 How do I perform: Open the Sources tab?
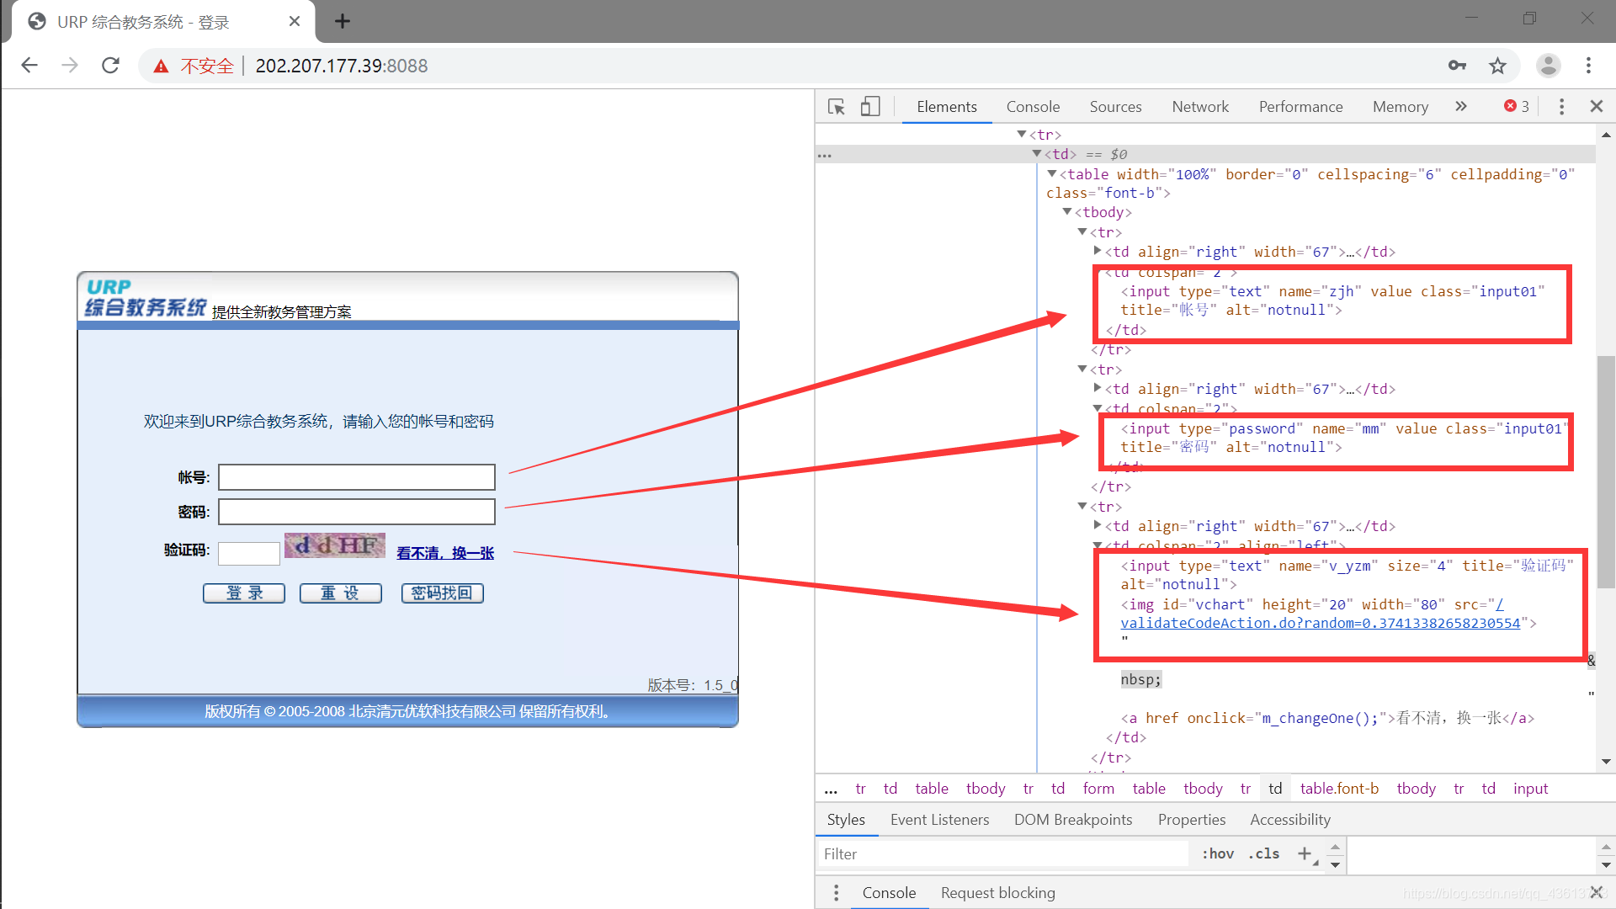coord(1115,107)
